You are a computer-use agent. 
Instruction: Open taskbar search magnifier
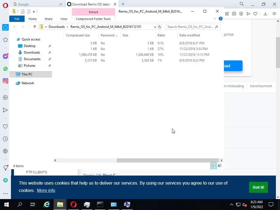20,205
